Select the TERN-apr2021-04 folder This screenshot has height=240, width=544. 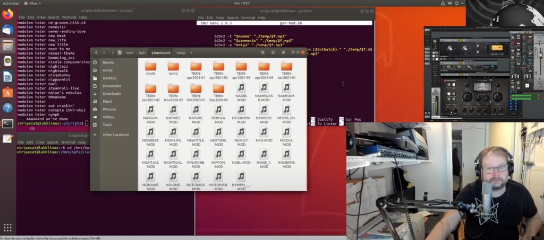264,70
